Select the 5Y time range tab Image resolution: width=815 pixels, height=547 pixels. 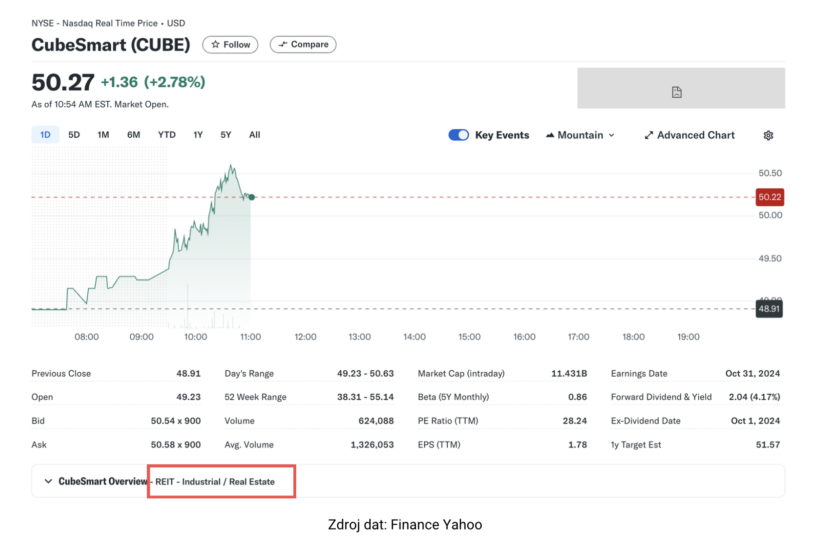point(226,135)
